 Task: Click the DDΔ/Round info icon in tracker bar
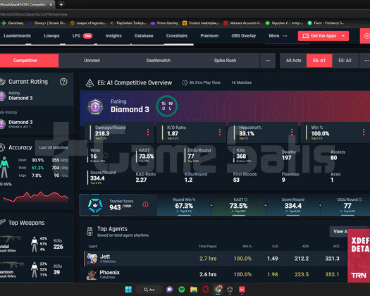360,199
